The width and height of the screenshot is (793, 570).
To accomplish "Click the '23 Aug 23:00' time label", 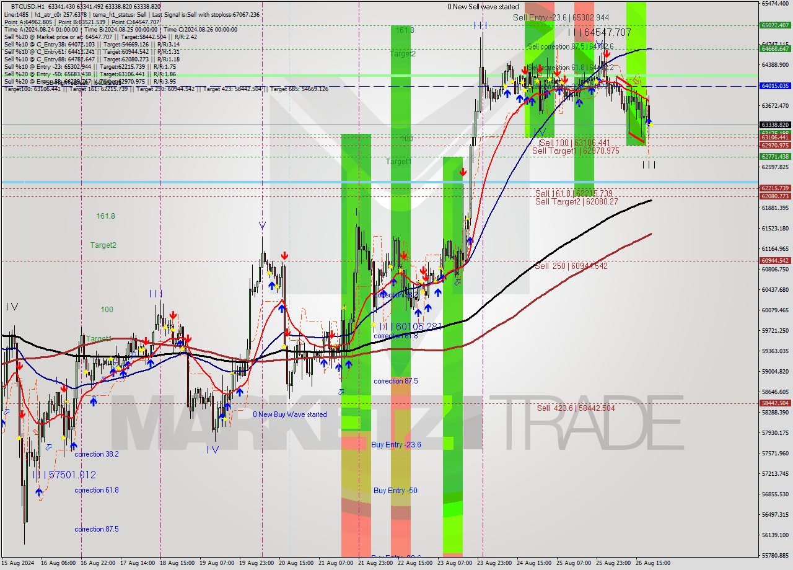I will pyautogui.click(x=496, y=563).
